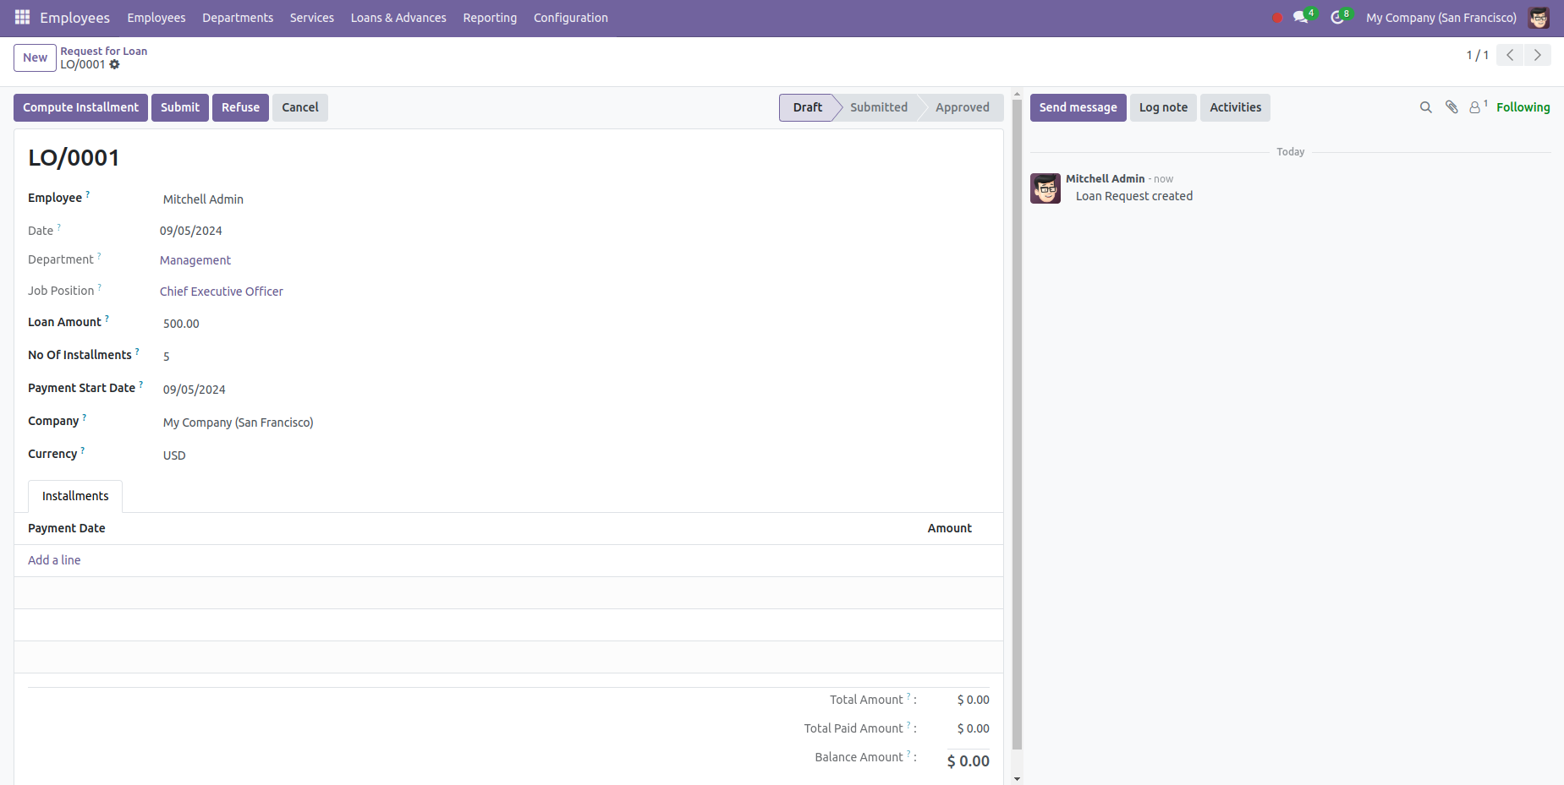Open the conversations chat icon

1301,18
